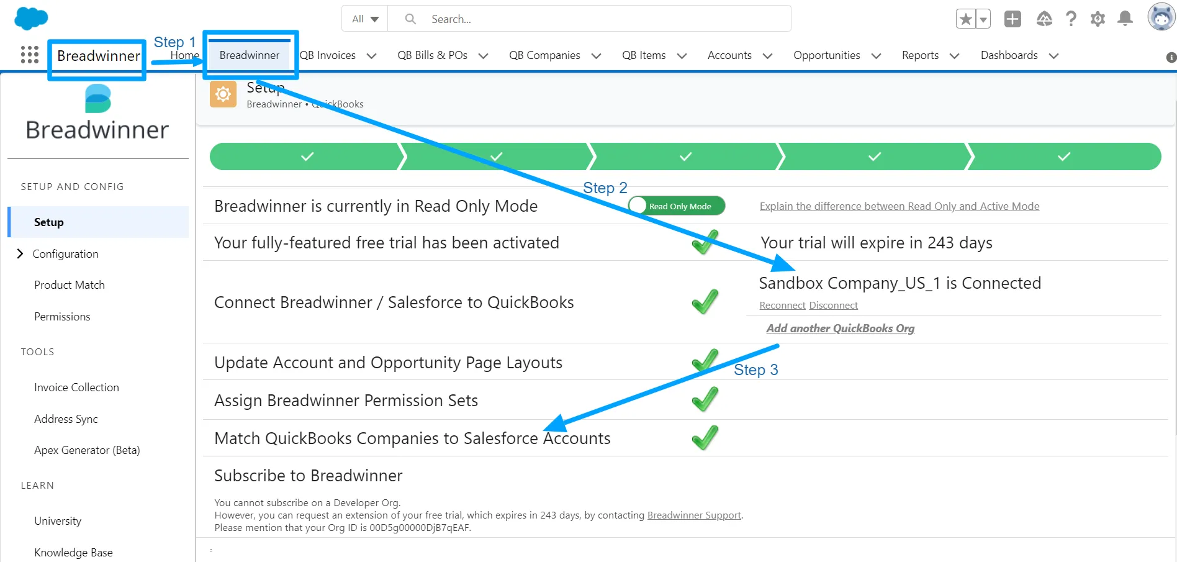Open the Dashboards tab
Viewport: 1177px width, 562px height.
click(1009, 55)
